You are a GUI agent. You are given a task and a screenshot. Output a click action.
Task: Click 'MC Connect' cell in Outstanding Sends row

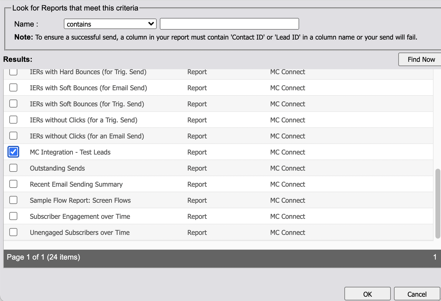pyautogui.click(x=288, y=168)
